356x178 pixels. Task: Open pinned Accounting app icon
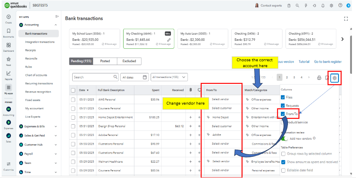pos(8,109)
